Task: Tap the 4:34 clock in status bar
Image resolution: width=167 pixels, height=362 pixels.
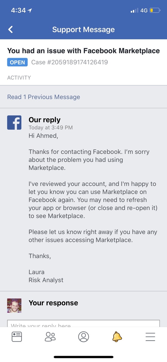Action: (x=18, y=11)
